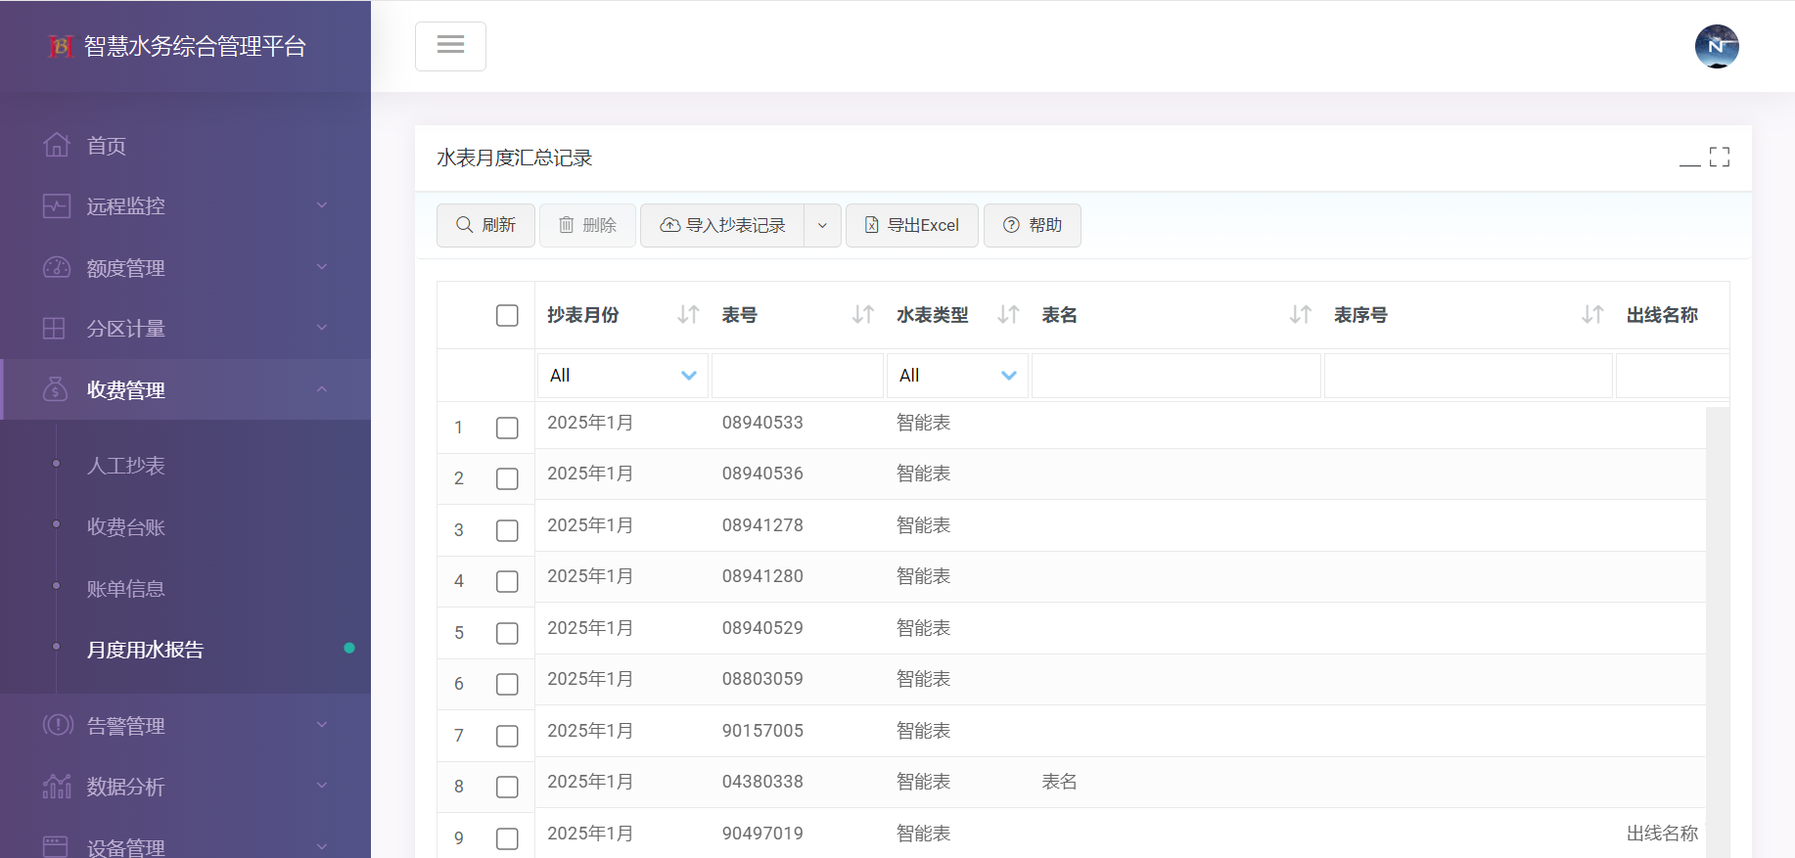
Task: Open 收费台账 in the sidebar
Action: (x=125, y=527)
